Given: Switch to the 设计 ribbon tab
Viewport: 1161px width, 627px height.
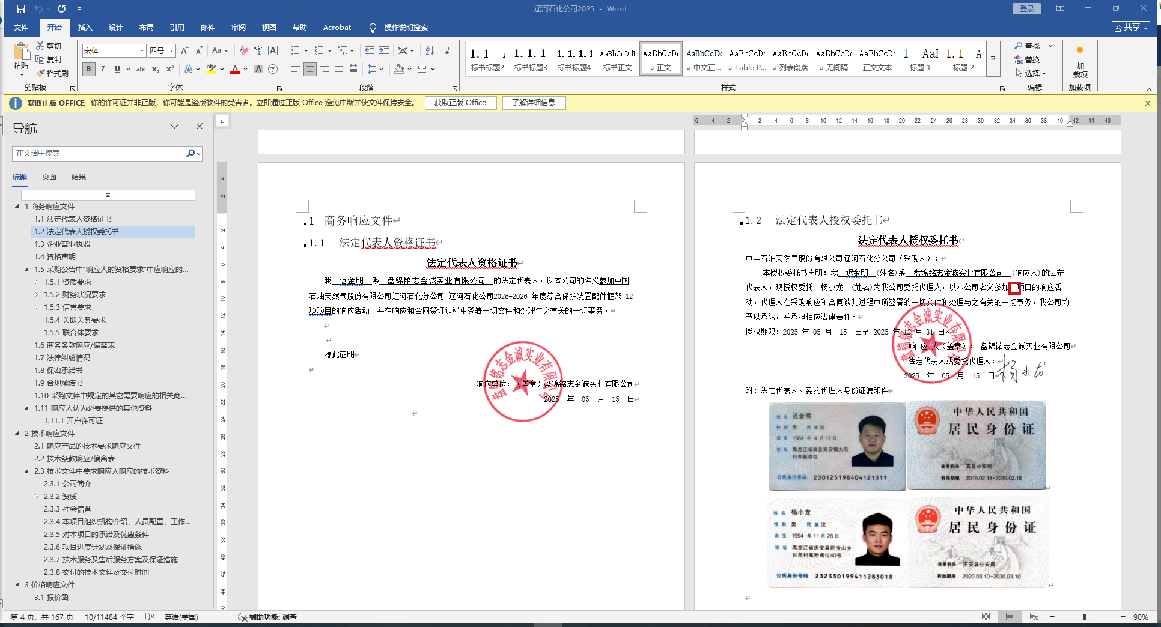Looking at the screenshot, I should click(x=115, y=28).
